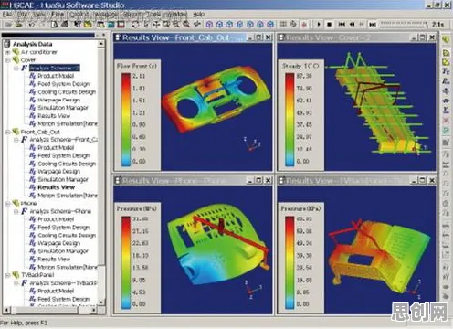Select Motion Simulation under Front_Cab_Out scheme
The image size is (453, 329).
(x=68, y=196)
